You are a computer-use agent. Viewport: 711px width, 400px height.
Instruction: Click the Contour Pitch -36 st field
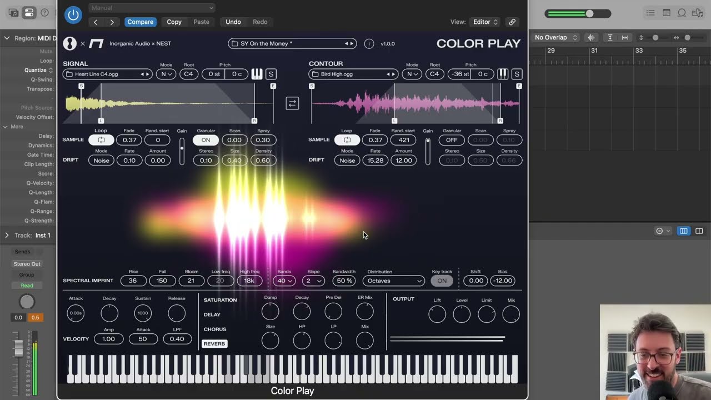click(x=459, y=74)
